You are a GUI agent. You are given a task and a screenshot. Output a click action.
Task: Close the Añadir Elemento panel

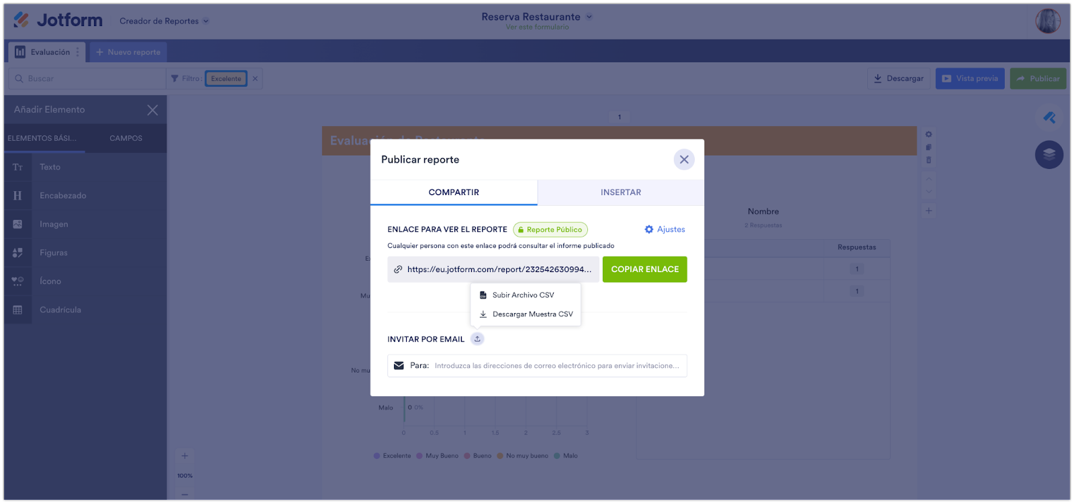[x=153, y=110]
